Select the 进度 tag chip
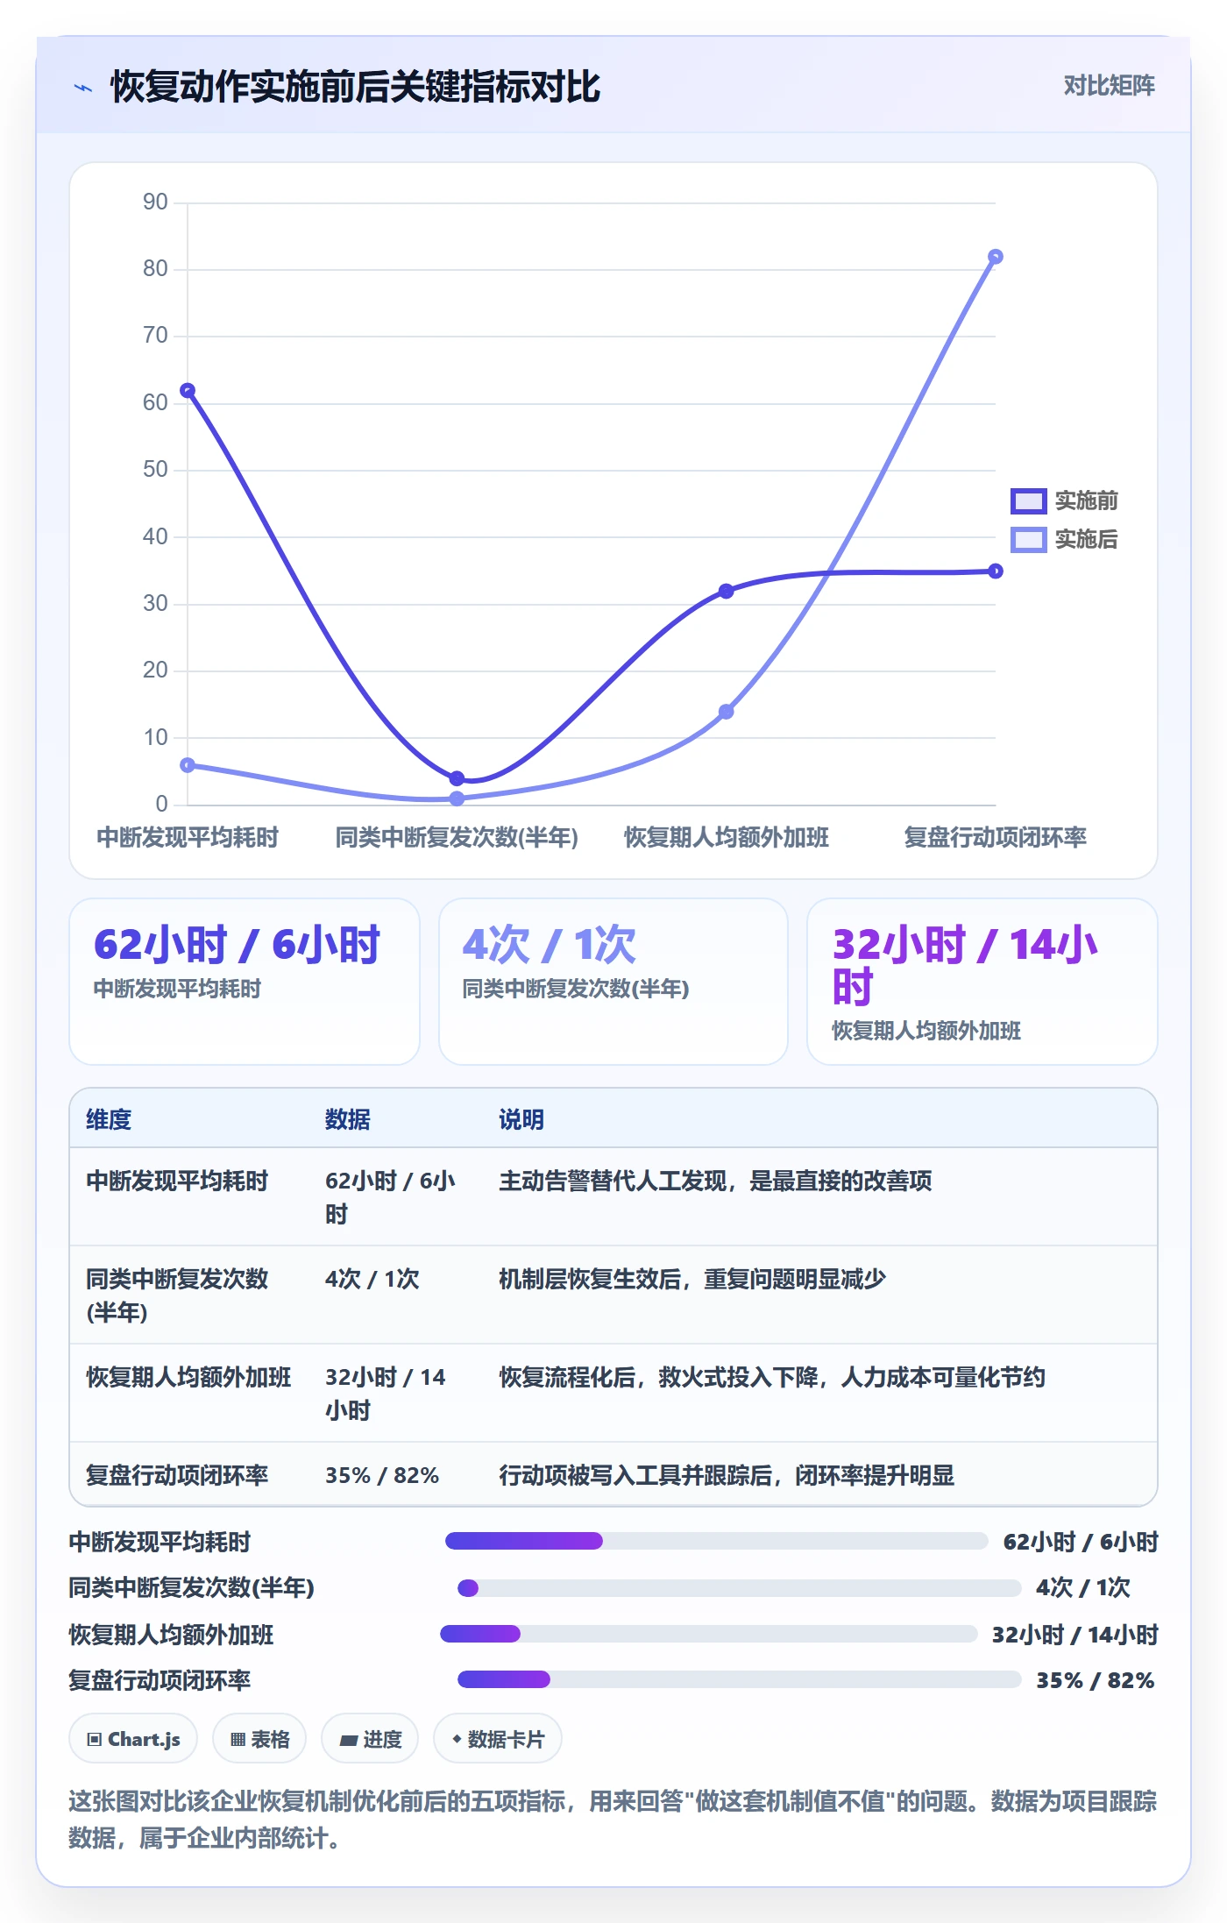1227x1923 pixels. (370, 1738)
